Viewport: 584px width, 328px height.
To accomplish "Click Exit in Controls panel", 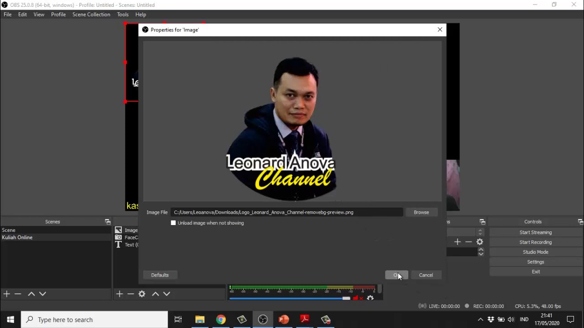I will (x=536, y=272).
